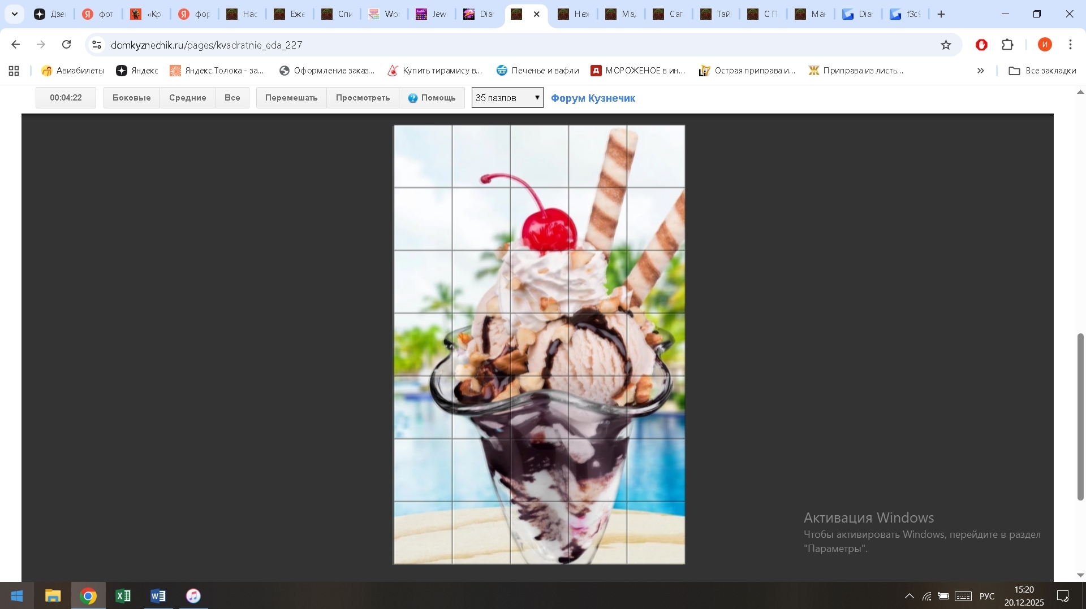Preview the image with "Просмотреть"
Screen dimensions: 1086x609
[x=363, y=98]
